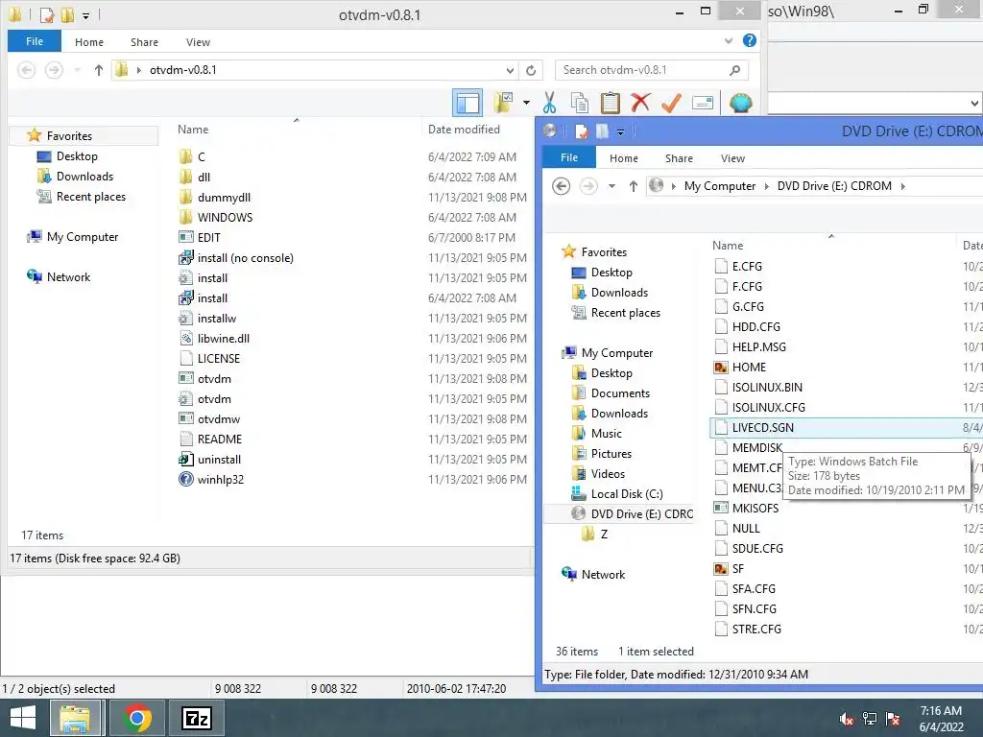Viewport: 983px width, 737px height.
Task: Select install (no console) file
Action: pos(245,257)
